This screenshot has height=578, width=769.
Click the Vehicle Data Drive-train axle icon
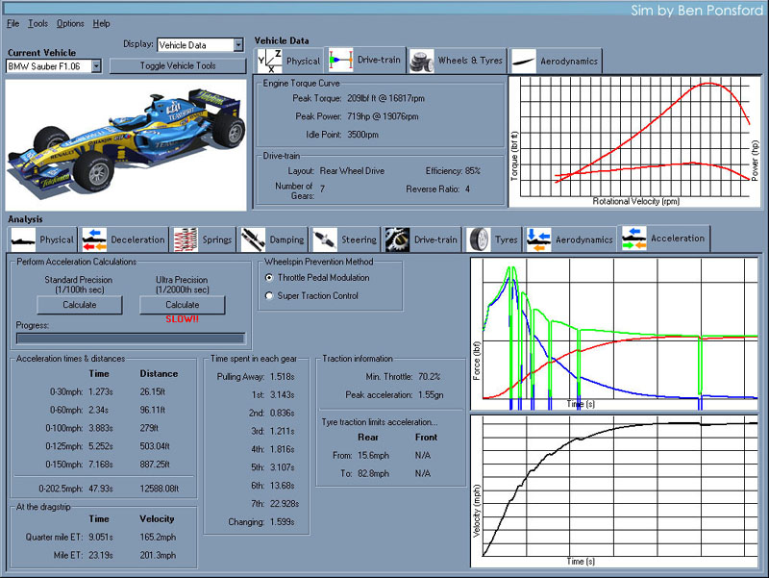coord(340,61)
